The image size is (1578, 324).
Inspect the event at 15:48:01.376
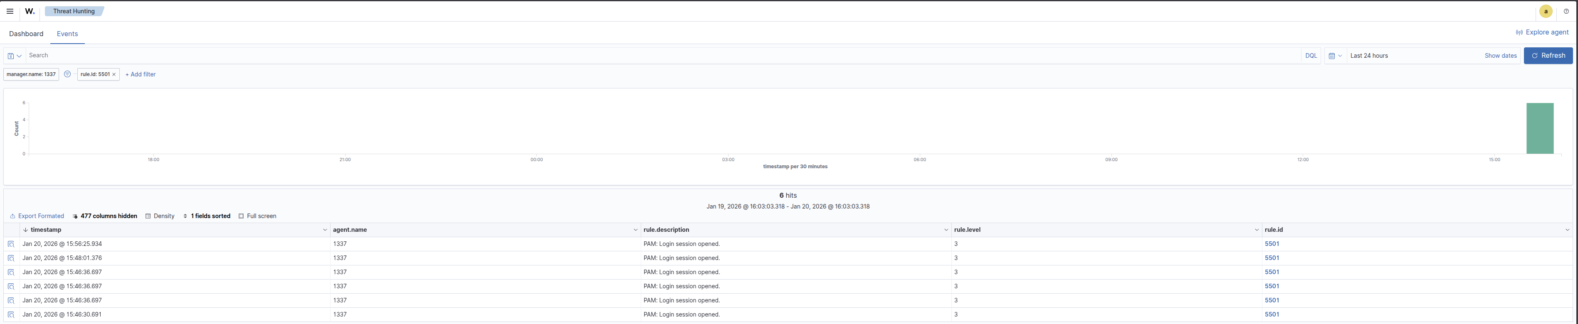click(x=11, y=258)
